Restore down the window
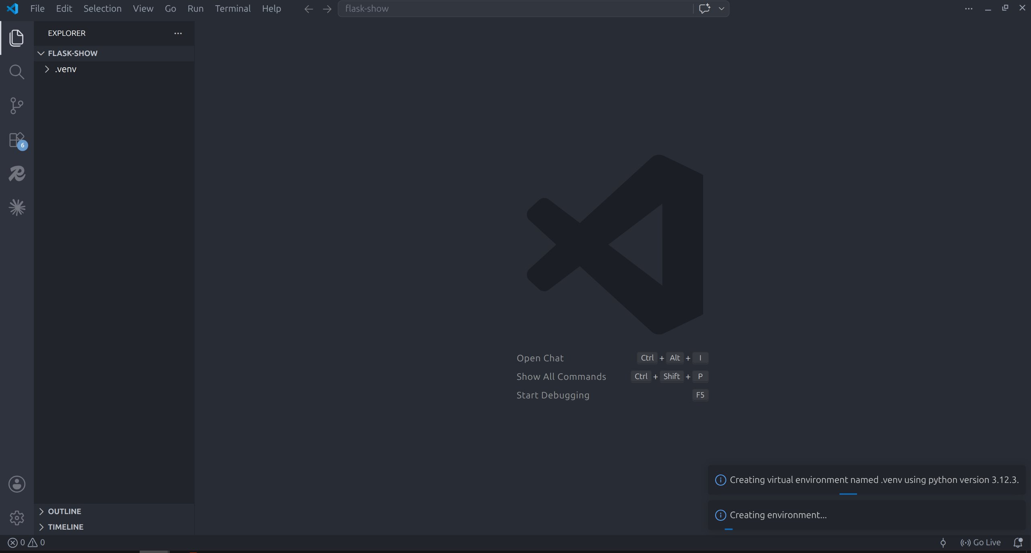The height and width of the screenshot is (553, 1031). point(1005,8)
